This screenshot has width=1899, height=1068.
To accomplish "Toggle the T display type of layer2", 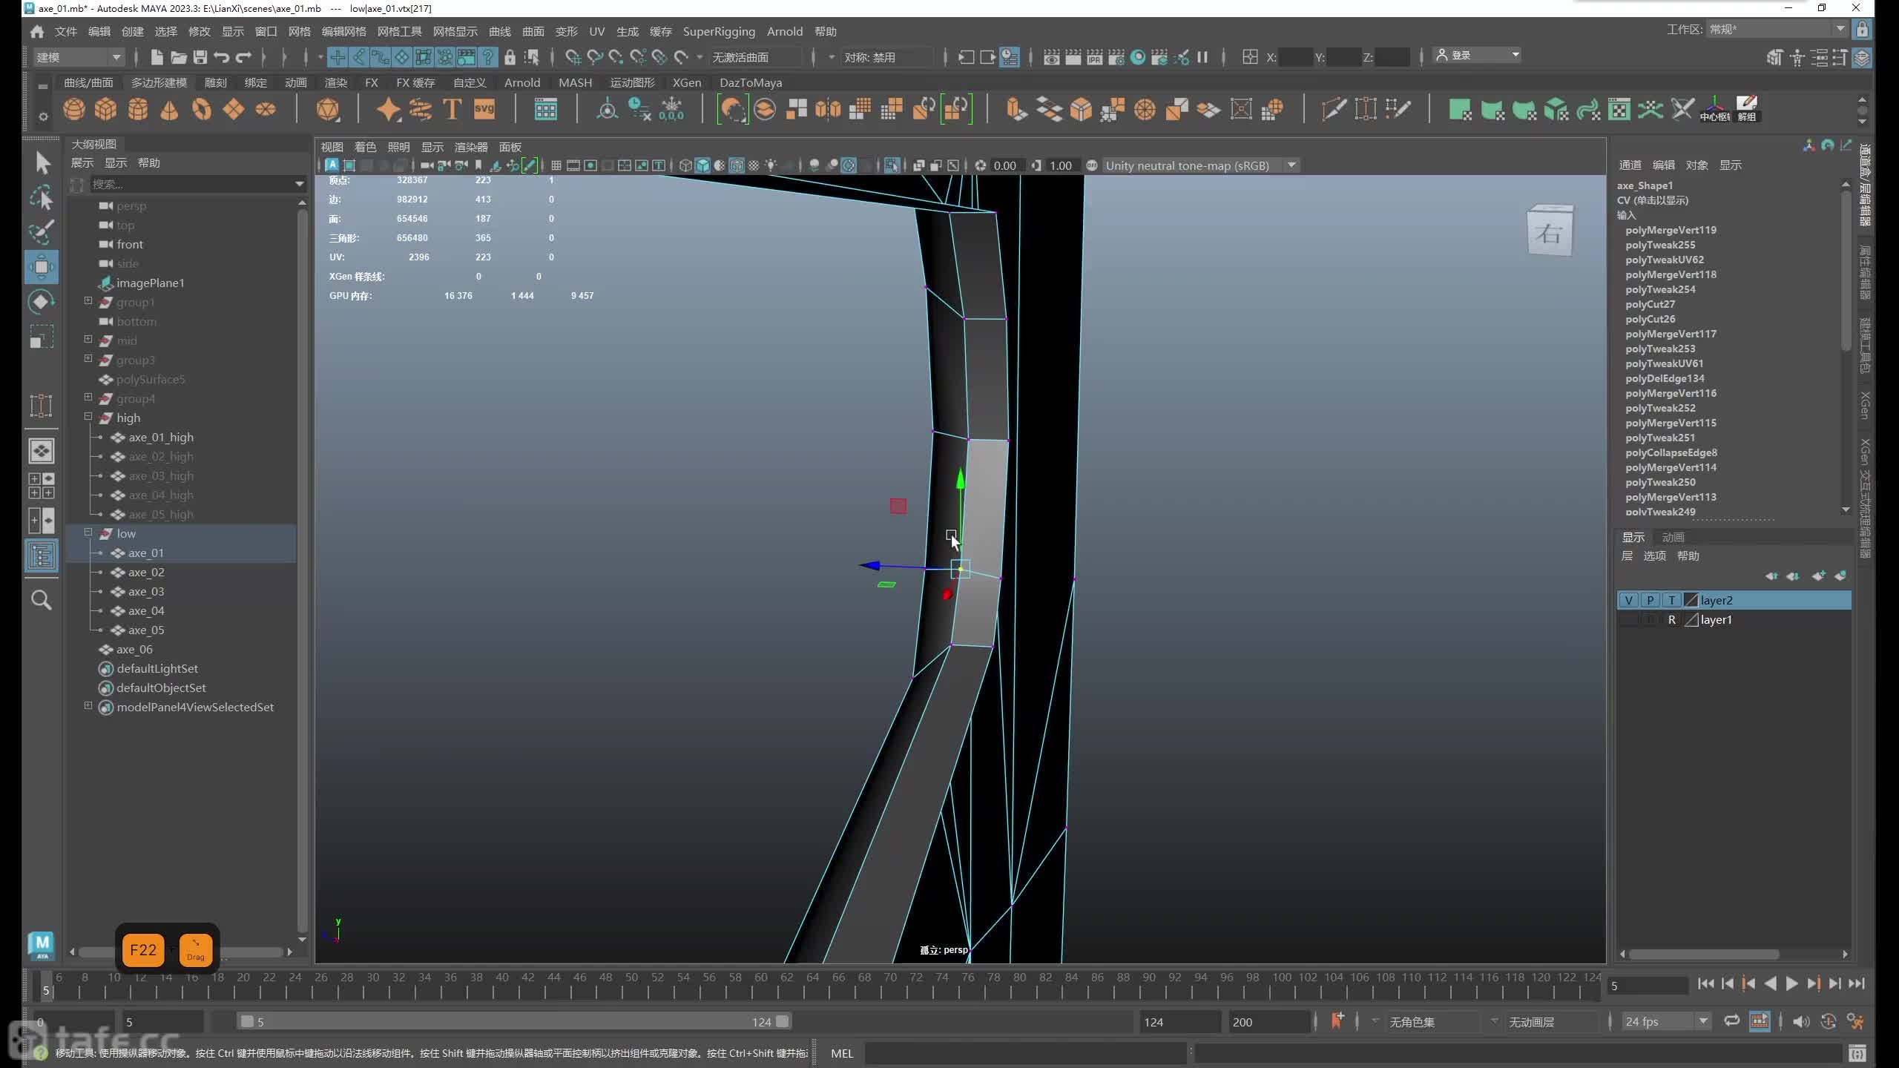I will [x=1671, y=600].
